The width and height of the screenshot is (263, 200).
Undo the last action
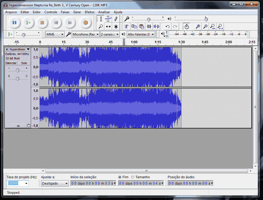click(x=167, y=26)
